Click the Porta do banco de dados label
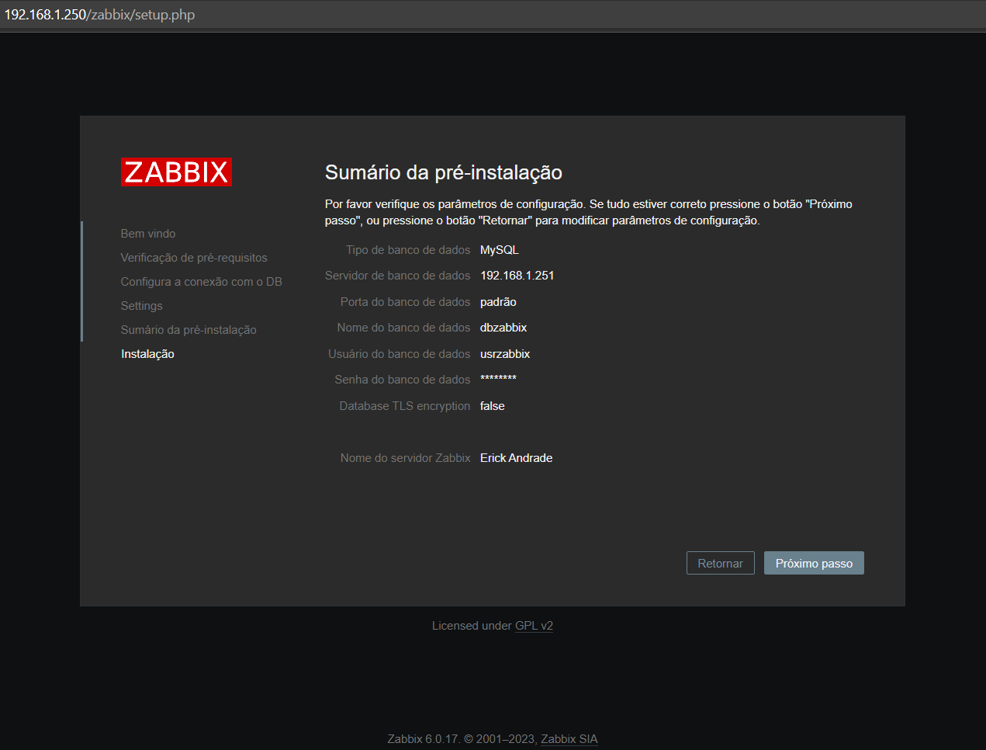Screen dimensions: 986x750 (405, 302)
